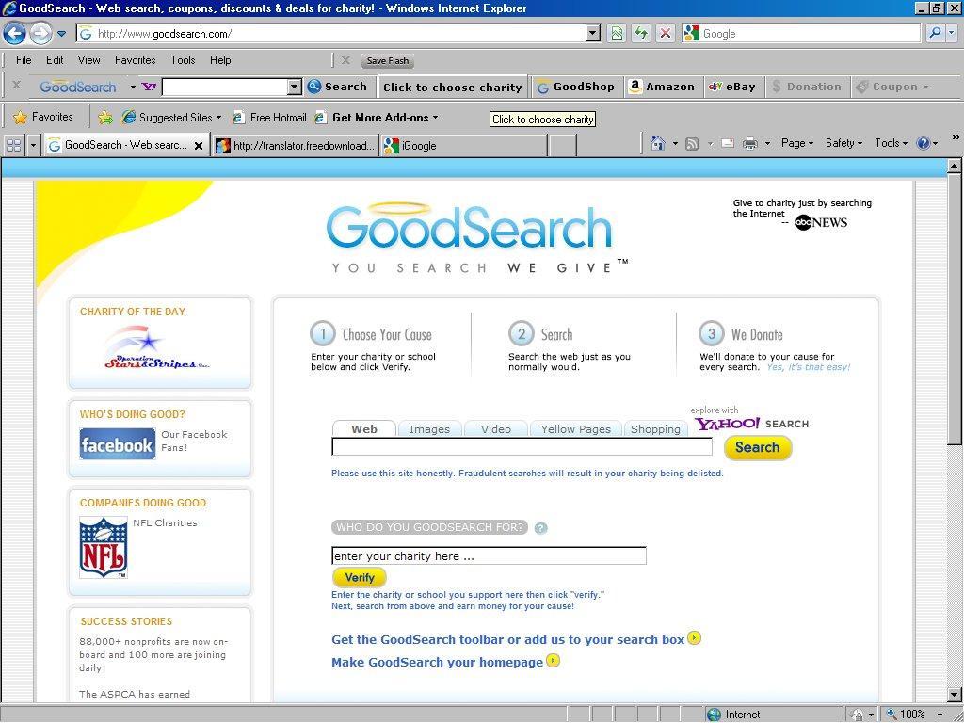Viewport: 964px width, 723px height.
Task: Click the GoodSearch toolbar logo
Action: pyautogui.click(x=77, y=87)
